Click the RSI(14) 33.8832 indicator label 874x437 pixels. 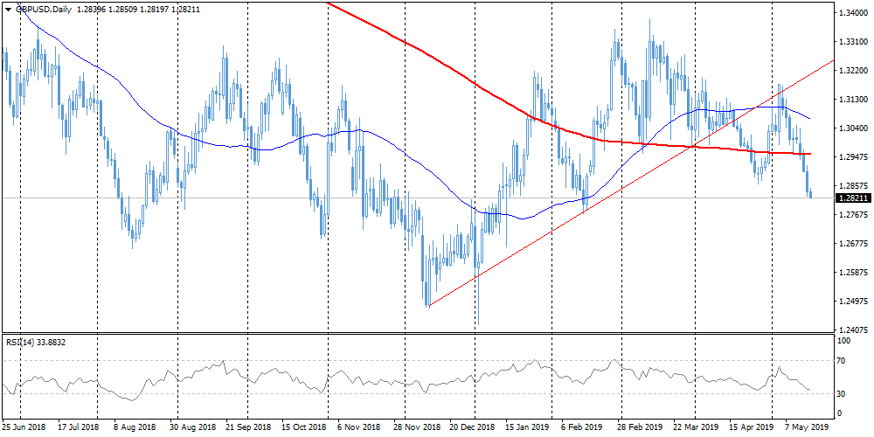[x=36, y=343]
